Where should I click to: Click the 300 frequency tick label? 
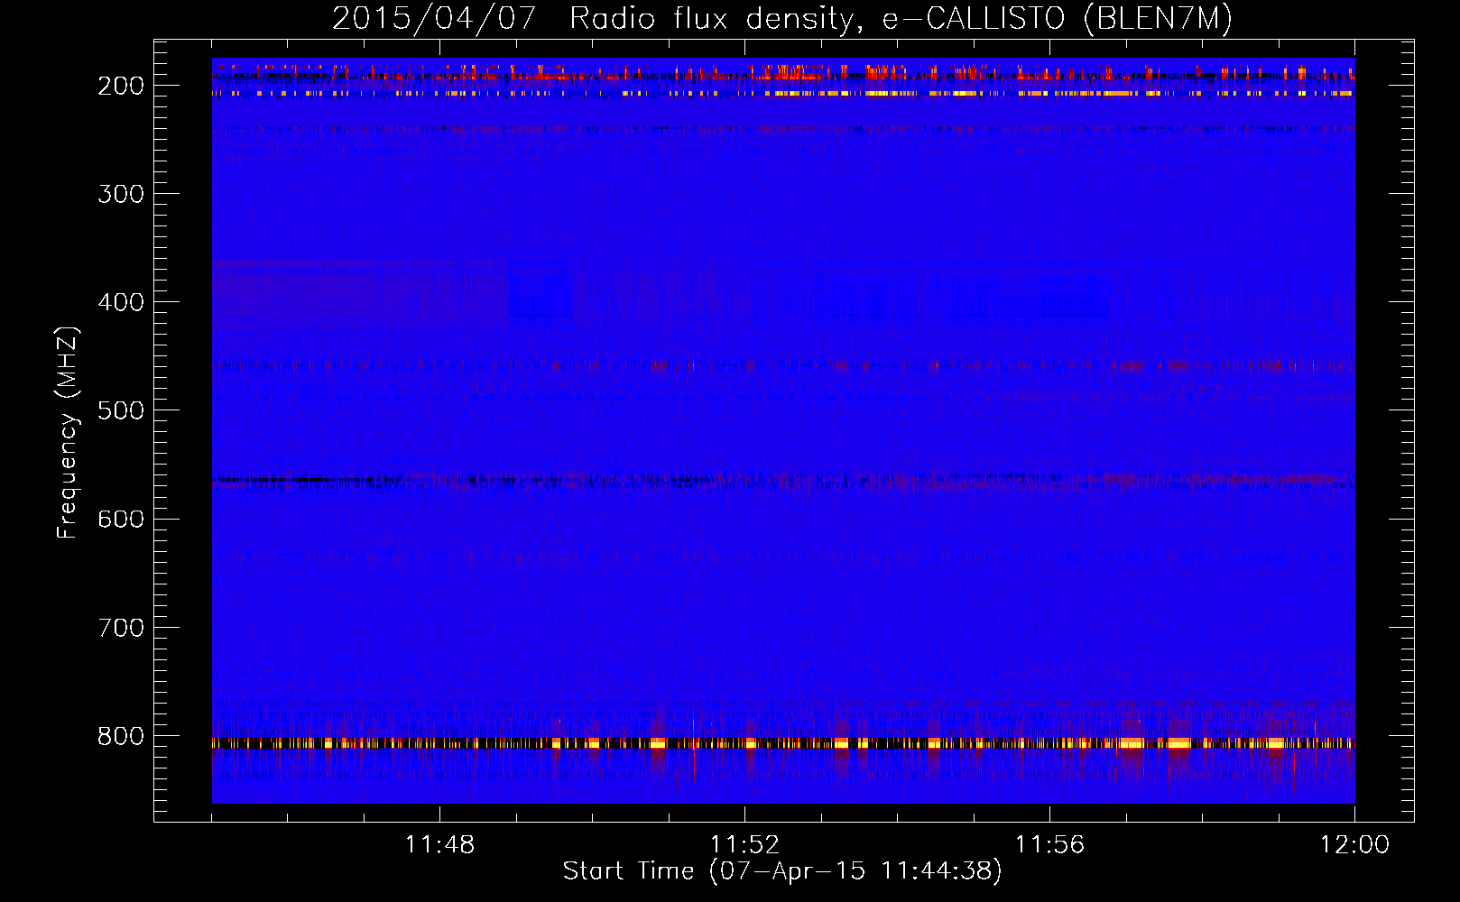pyautogui.click(x=121, y=194)
